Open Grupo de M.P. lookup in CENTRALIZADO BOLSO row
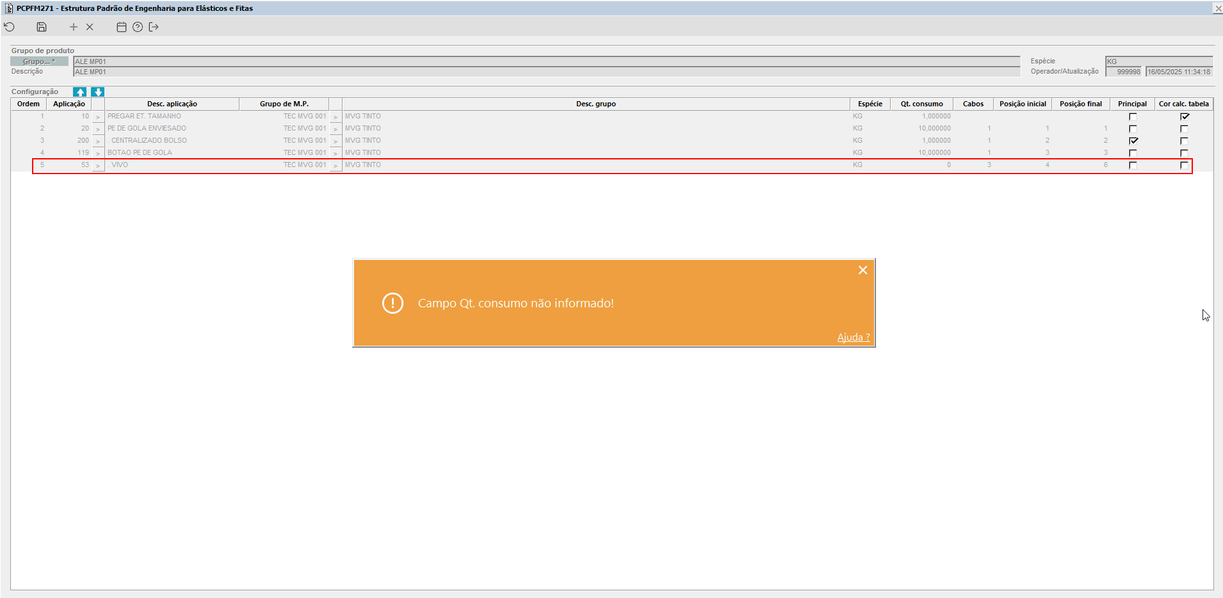This screenshot has height=598, width=1223. point(336,141)
